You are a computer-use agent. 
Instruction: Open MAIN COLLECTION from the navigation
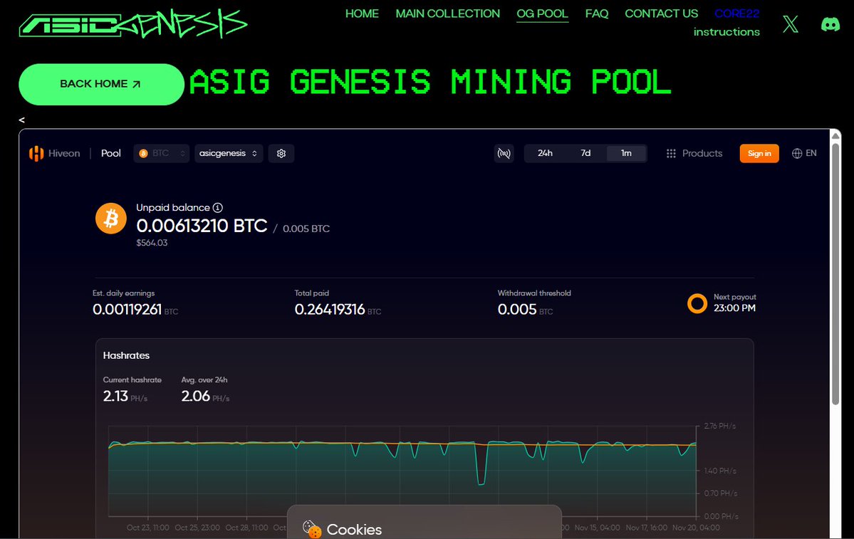(x=447, y=14)
